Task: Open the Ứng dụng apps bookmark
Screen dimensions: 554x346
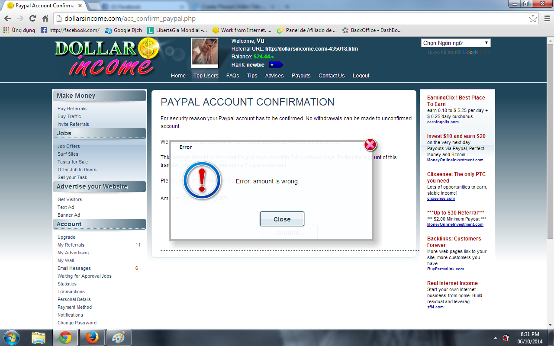Action: tap(19, 30)
